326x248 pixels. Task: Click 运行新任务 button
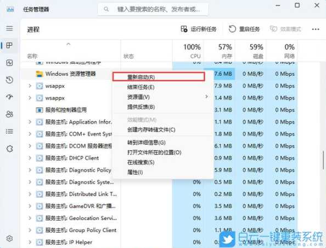click(x=199, y=29)
